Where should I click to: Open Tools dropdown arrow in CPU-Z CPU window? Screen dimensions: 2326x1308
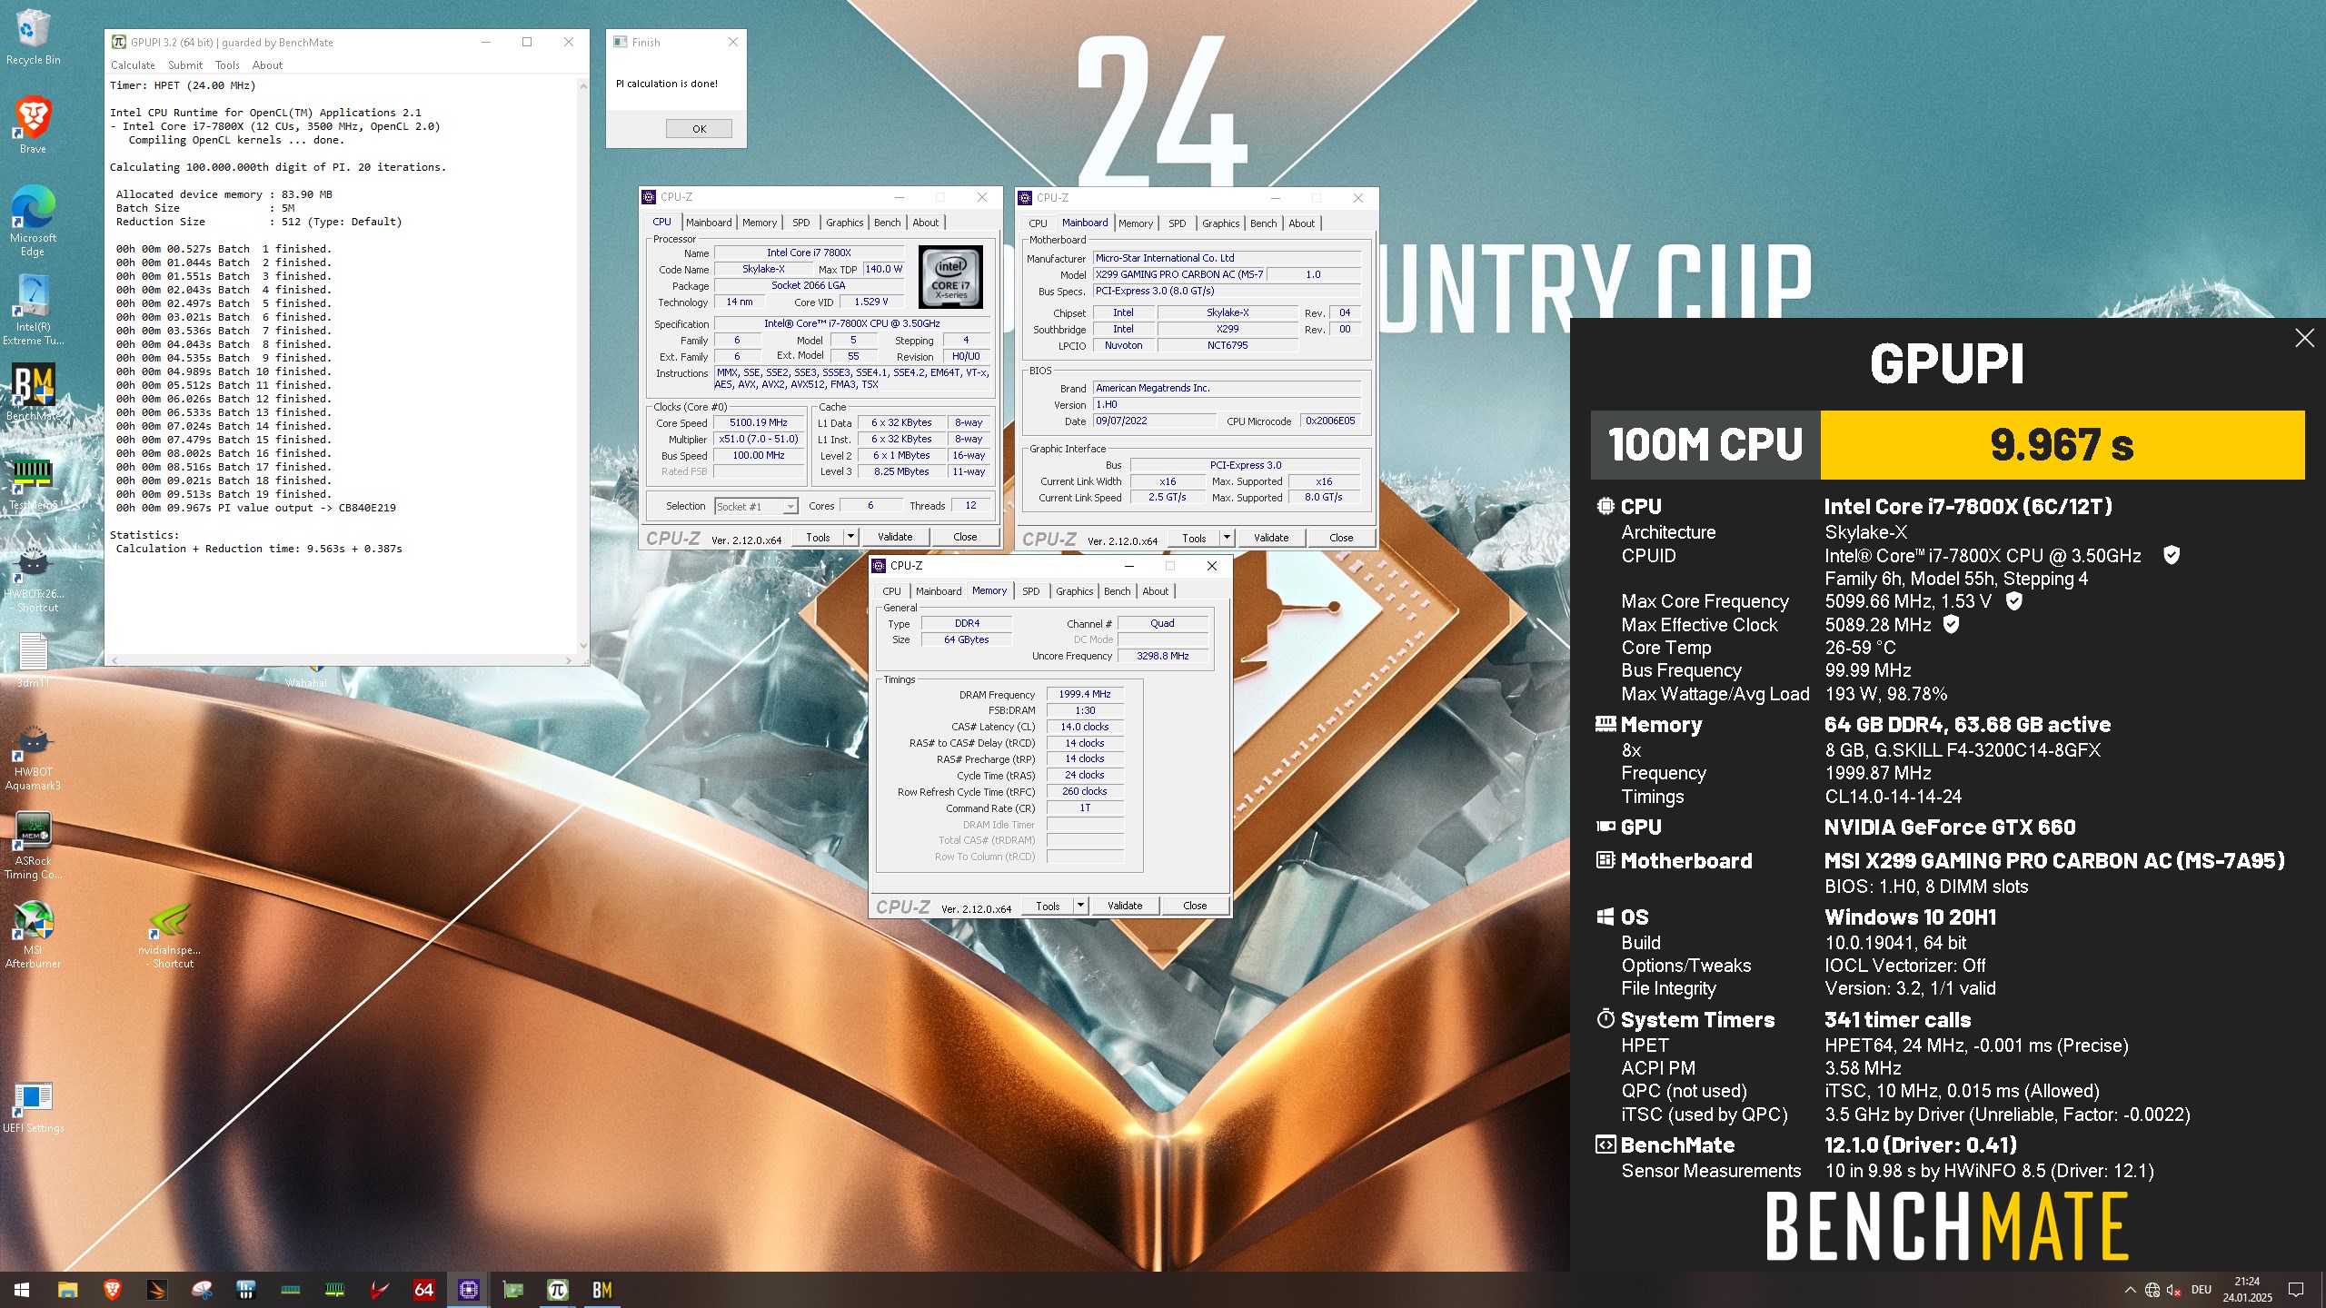(x=850, y=537)
